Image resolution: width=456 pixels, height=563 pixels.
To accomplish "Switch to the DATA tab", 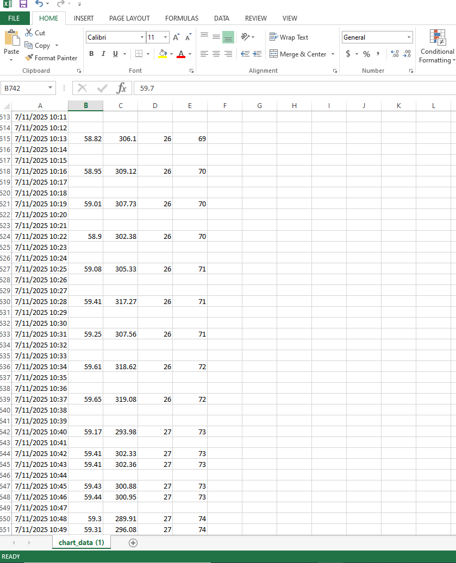I will (x=222, y=18).
